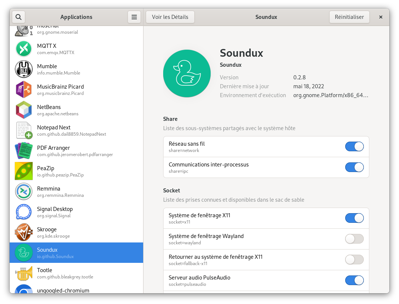Click the MusicBrainz Picard icon
The width and height of the screenshot is (399, 304).
pyautogui.click(x=24, y=90)
